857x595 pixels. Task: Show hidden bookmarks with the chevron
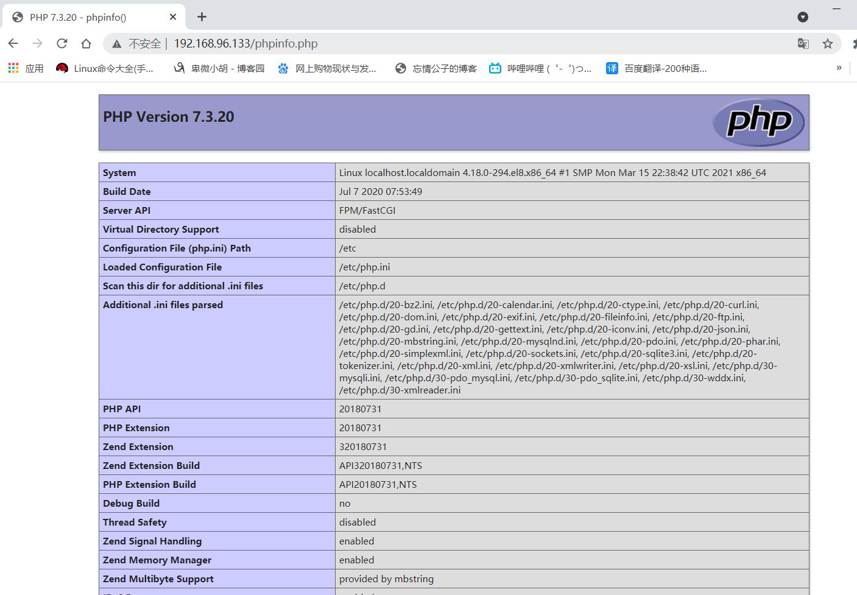point(839,68)
